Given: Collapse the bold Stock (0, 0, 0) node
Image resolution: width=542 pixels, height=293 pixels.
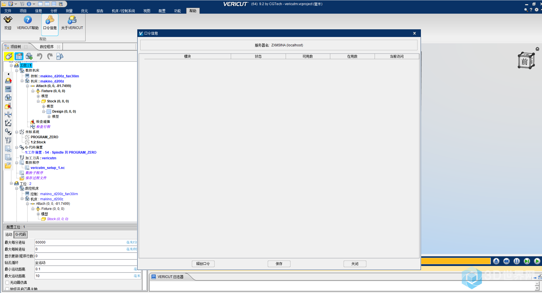Looking at the screenshot, I should click(x=38, y=101).
